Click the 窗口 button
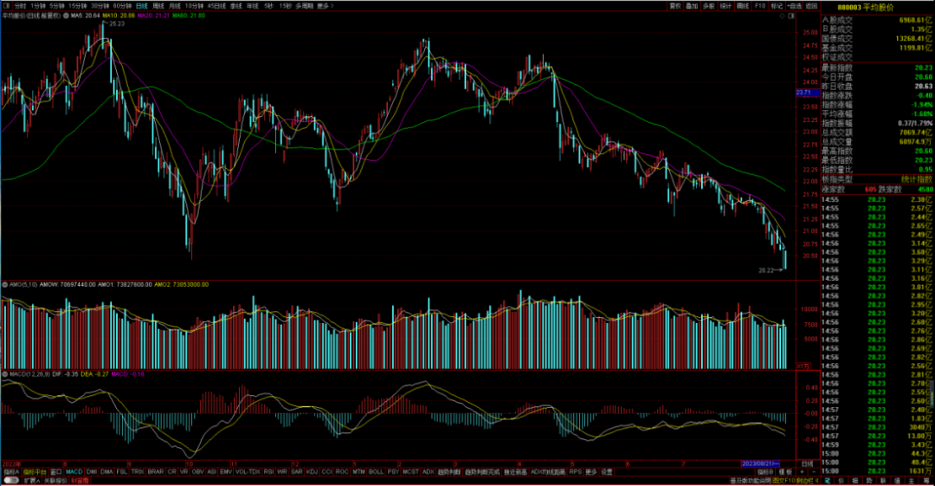Image resolution: width=935 pixels, height=486 pixels. click(x=56, y=471)
